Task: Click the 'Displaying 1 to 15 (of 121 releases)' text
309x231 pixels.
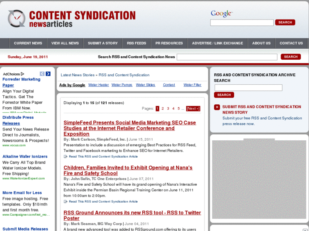Action: (x=94, y=103)
